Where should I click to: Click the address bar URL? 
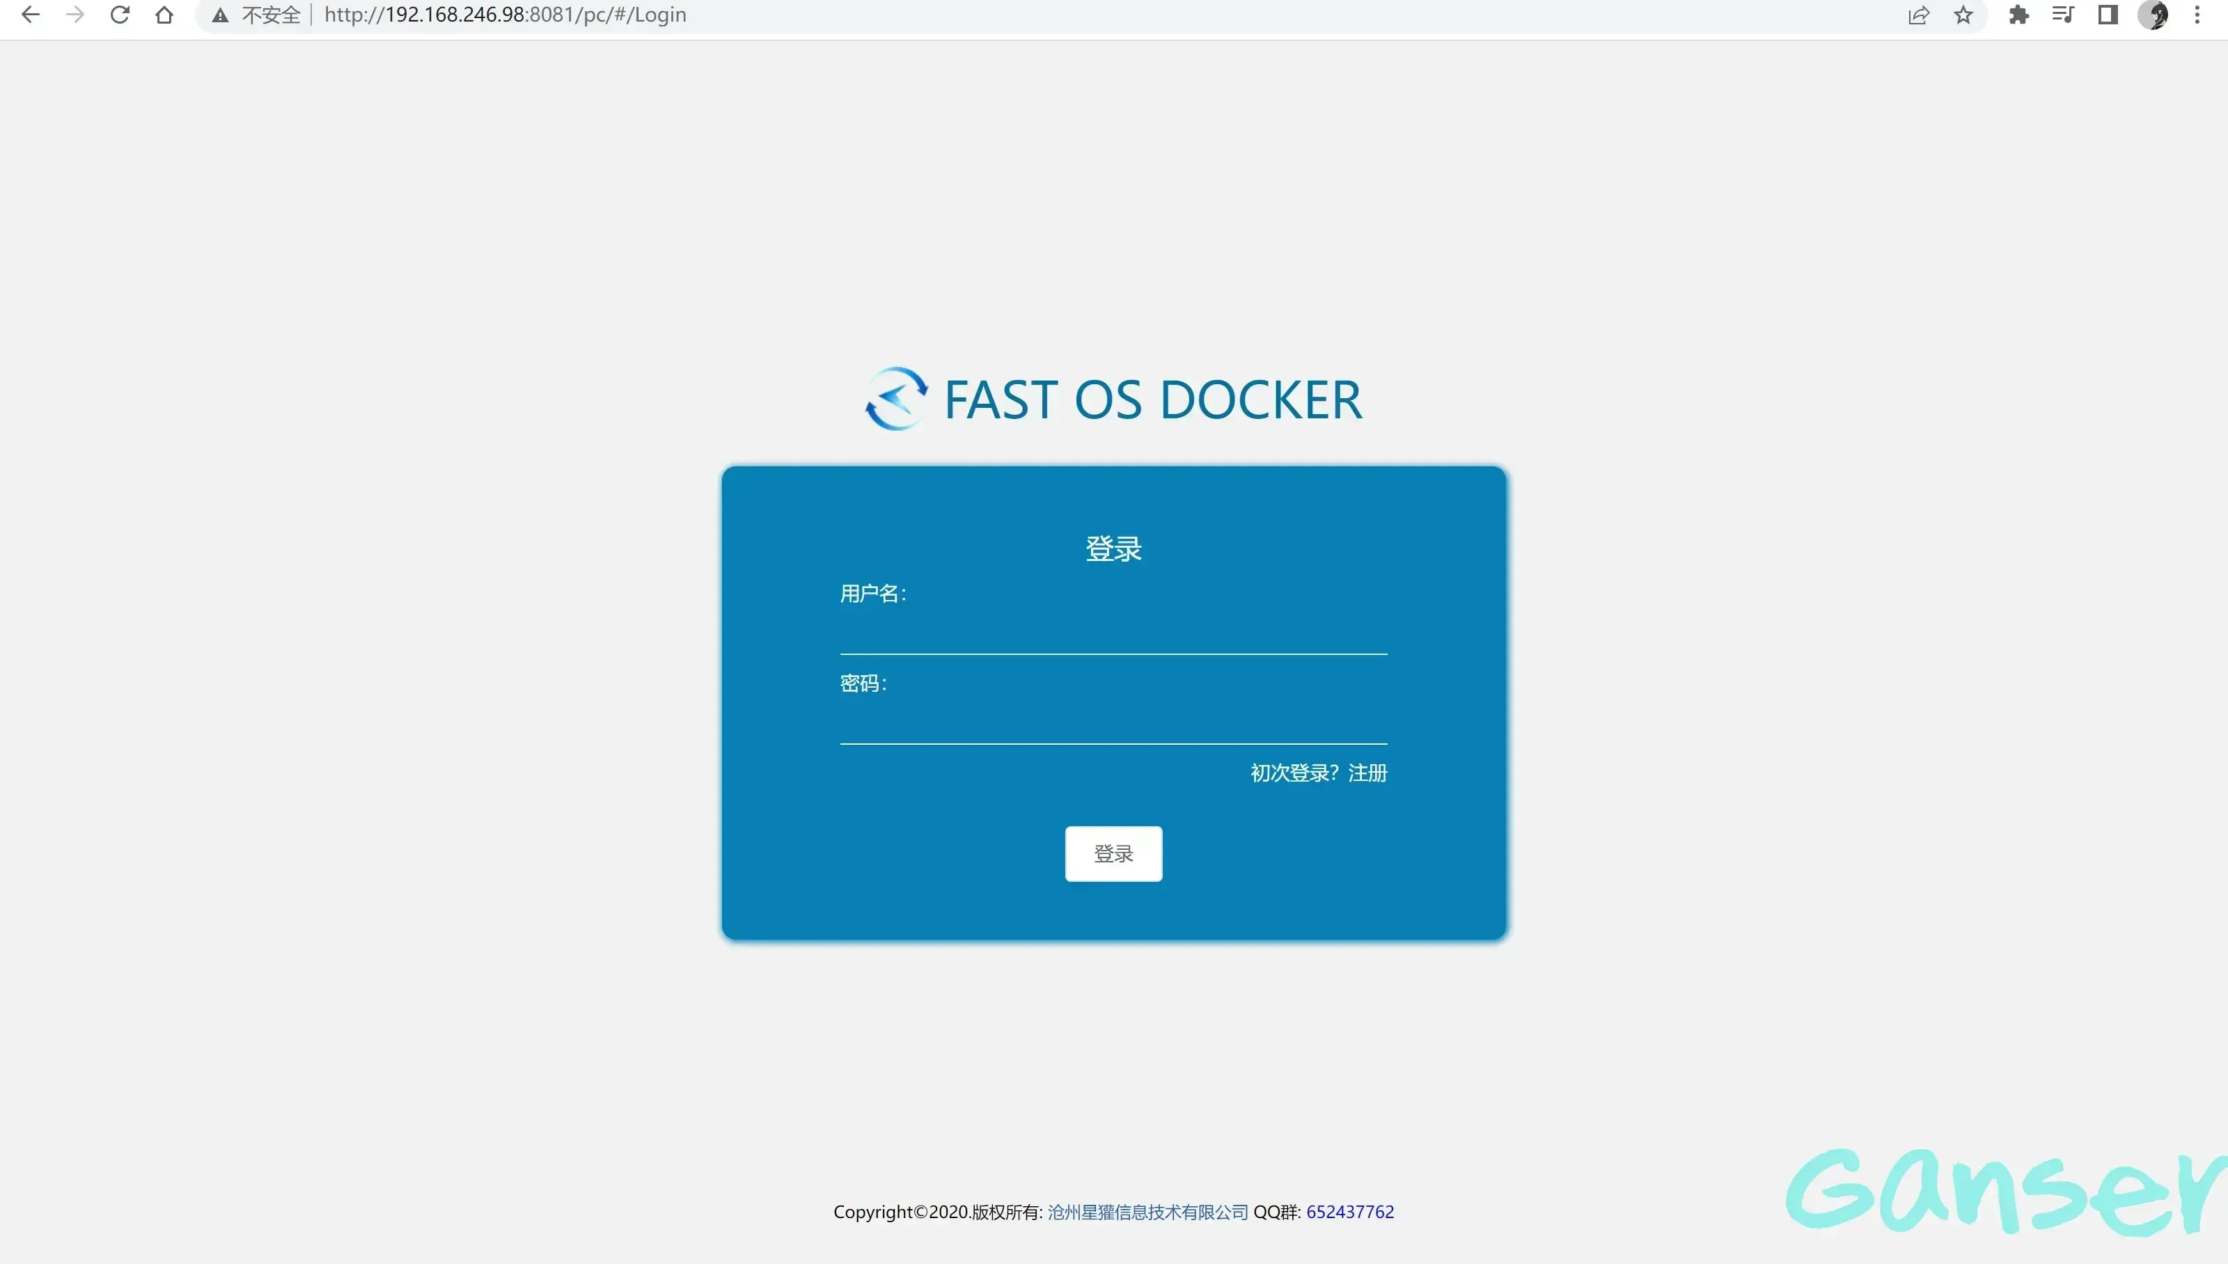505,15
